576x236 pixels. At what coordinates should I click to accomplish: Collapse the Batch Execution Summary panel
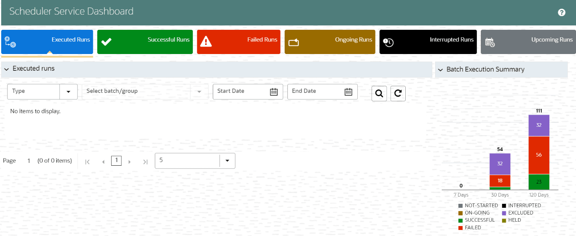click(x=440, y=69)
